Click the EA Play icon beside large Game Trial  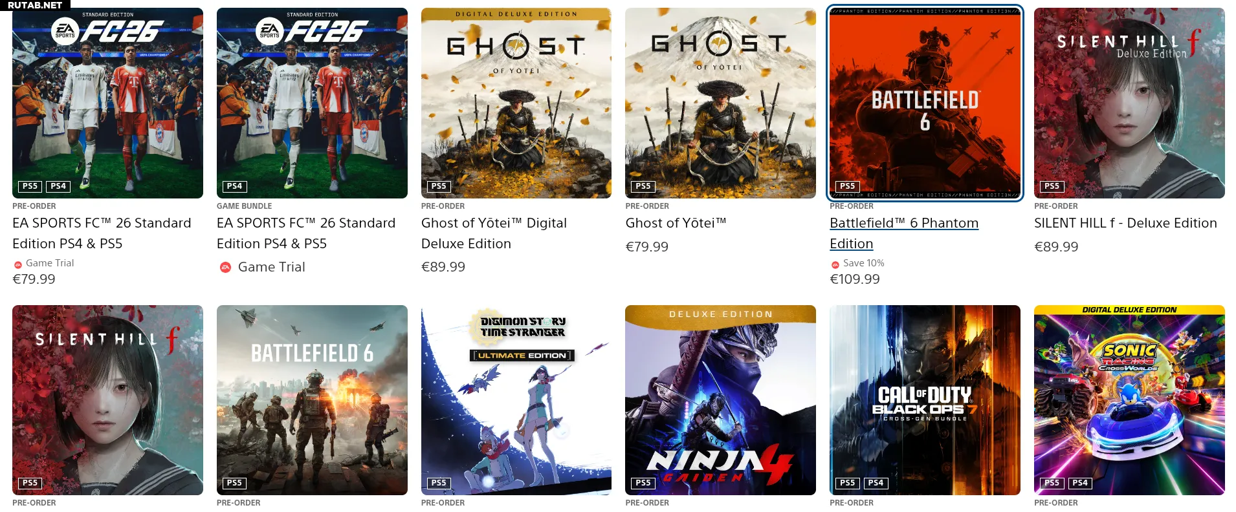pyautogui.click(x=225, y=267)
